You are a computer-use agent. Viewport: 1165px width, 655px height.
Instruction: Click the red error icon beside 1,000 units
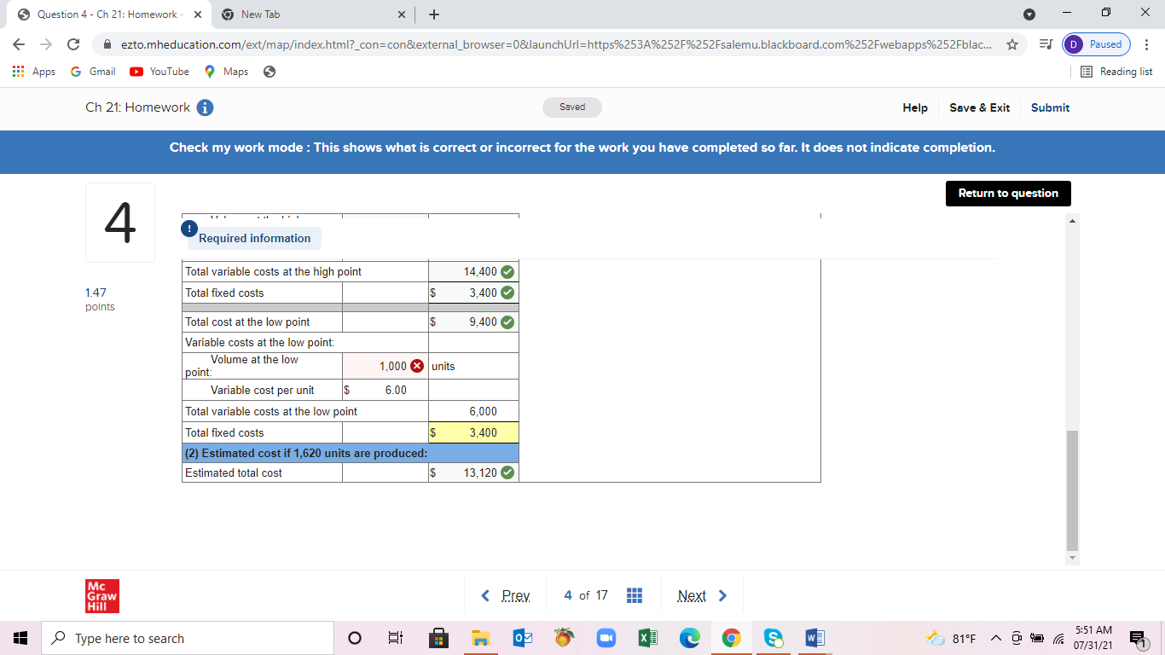pos(416,365)
